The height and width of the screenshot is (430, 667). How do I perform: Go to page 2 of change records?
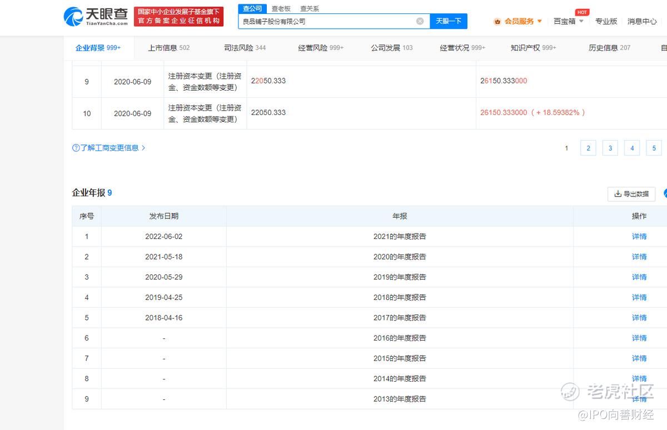(588, 148)
